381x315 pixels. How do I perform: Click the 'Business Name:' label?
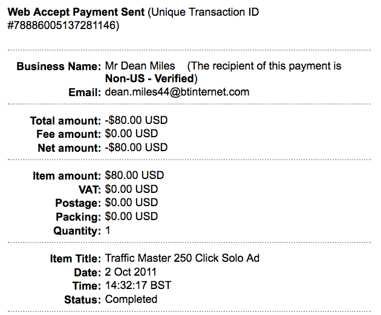[58, 66]
